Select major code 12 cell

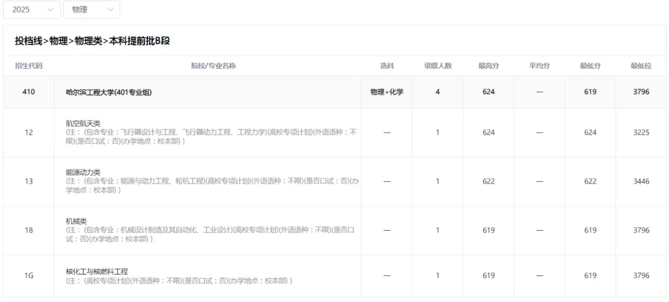pos(28,133)
